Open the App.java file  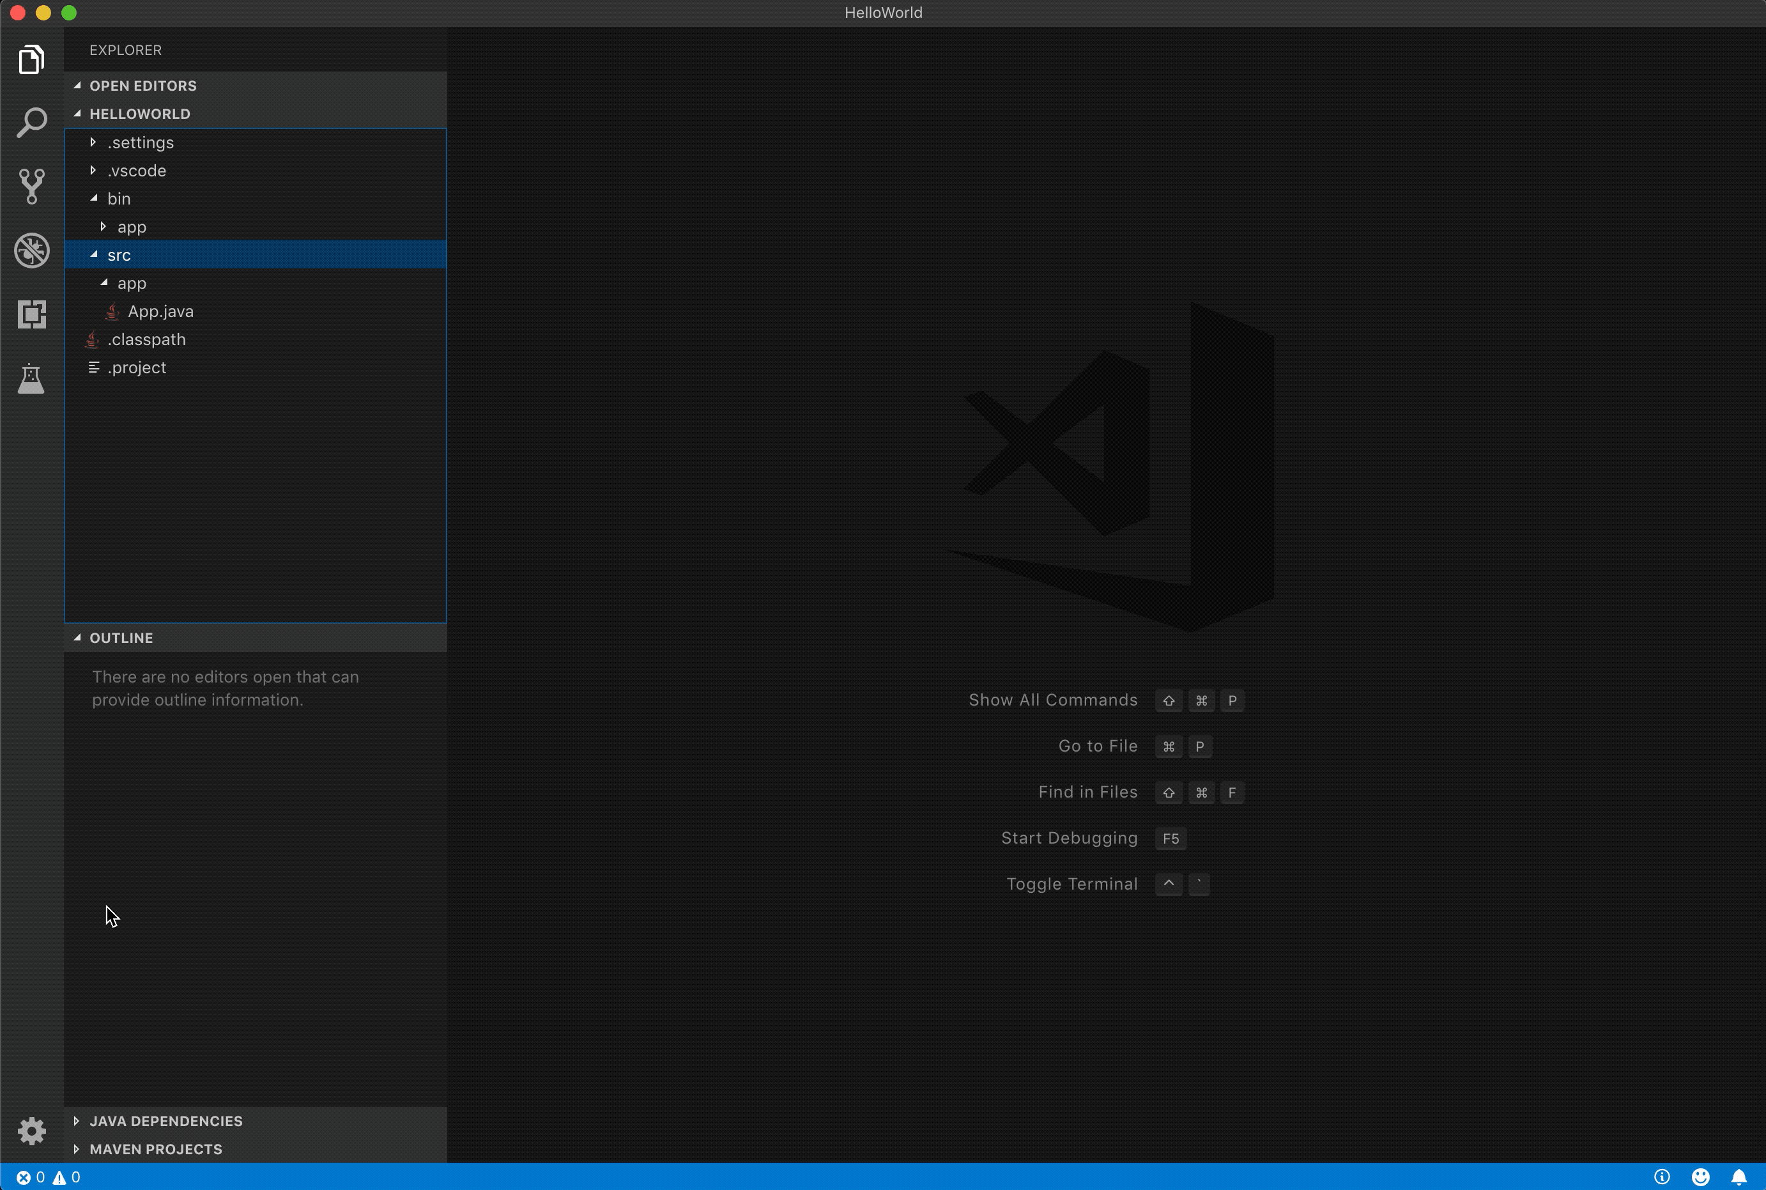point(161,311)
